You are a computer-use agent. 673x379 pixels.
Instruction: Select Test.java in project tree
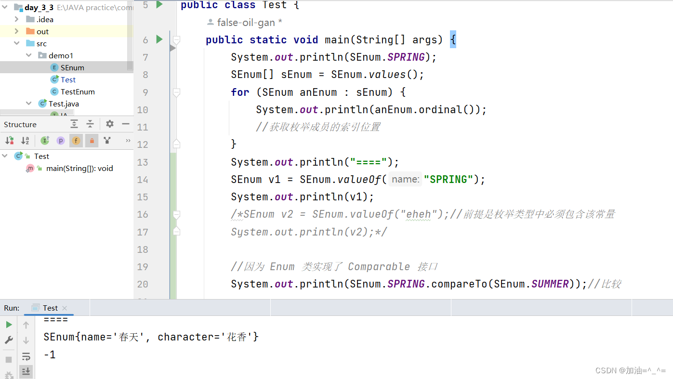(64, 104)
